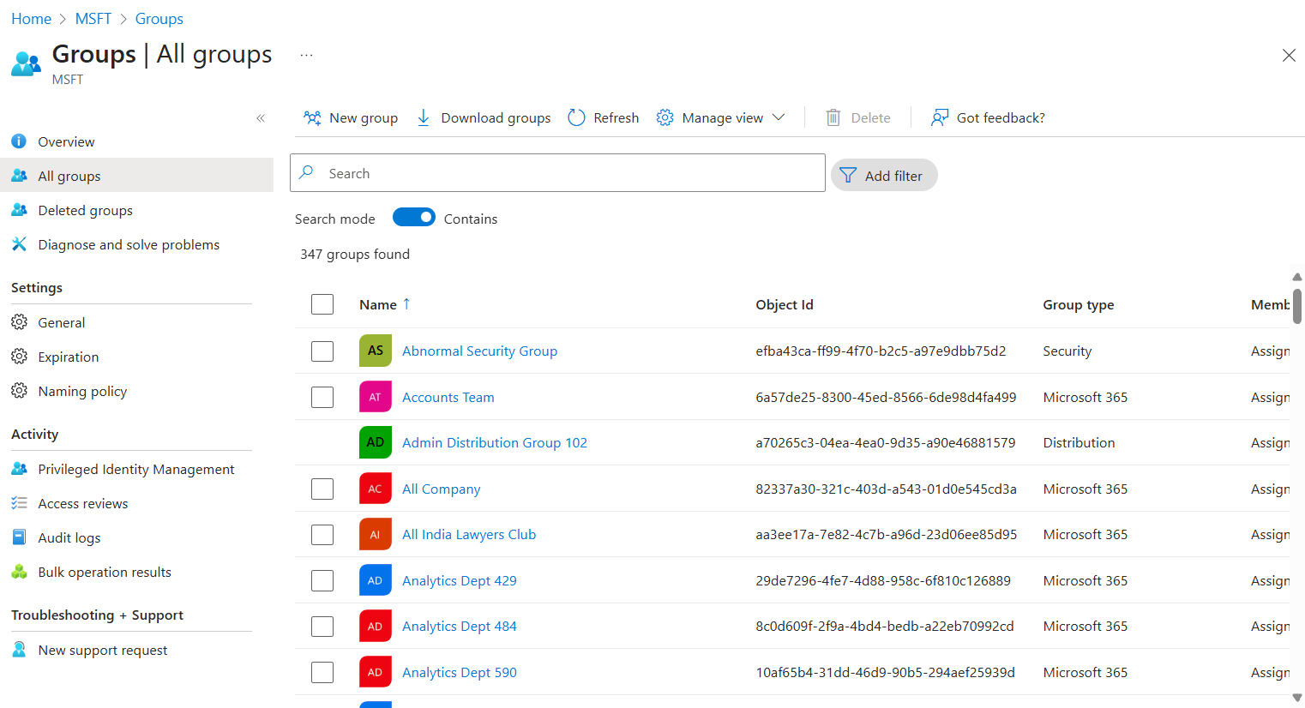Select Privileged Identity Management in sidebar
Viewport: 1305px width, 708px height.
coord(135,469)
